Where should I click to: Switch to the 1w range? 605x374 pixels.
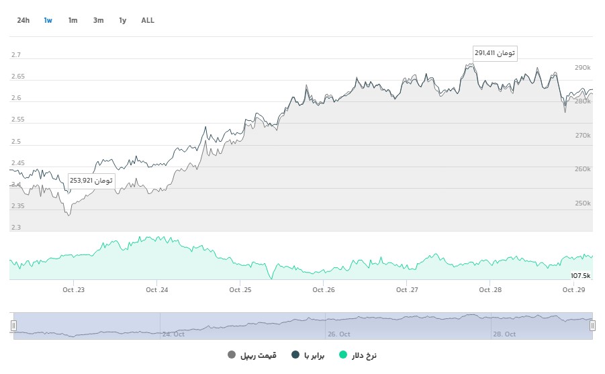[x=48, y=20]
